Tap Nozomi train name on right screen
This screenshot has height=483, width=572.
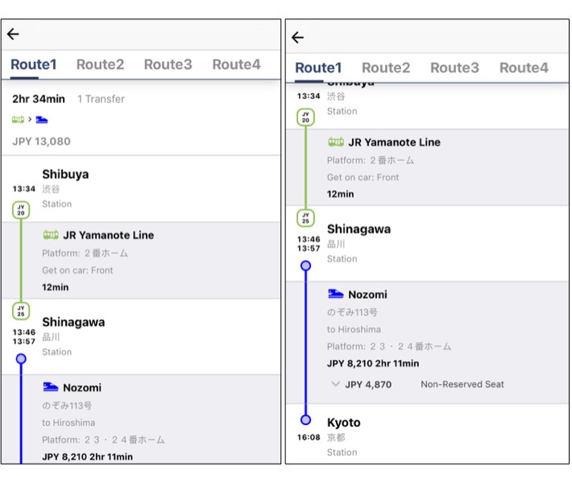367,295
